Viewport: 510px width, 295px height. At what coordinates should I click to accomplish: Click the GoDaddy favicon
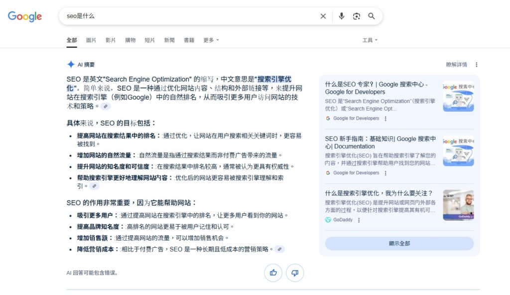(328, 220)
